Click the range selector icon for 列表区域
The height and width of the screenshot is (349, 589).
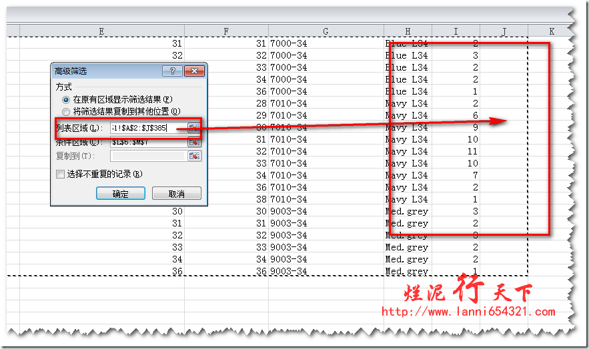194,128
